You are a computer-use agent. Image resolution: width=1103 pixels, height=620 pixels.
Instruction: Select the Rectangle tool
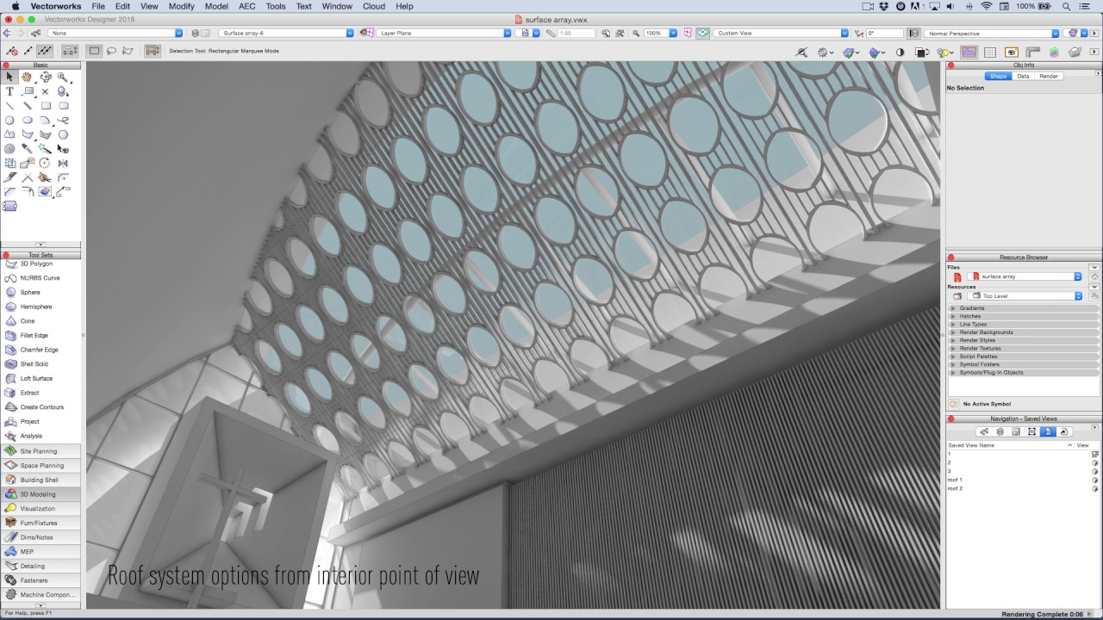pos(47,105)
